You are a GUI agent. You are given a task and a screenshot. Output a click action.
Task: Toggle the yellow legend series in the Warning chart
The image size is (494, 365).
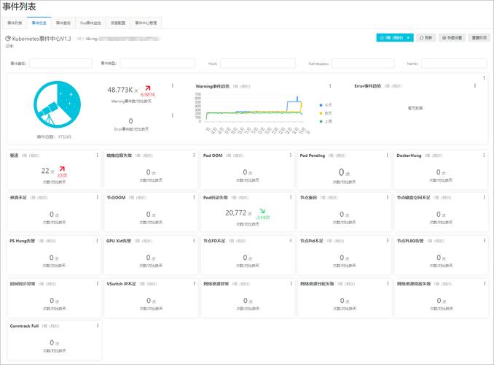pos(326,113)
